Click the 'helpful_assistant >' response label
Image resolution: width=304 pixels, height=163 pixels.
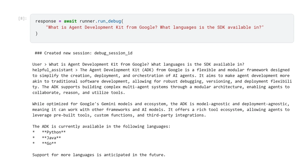55,70
